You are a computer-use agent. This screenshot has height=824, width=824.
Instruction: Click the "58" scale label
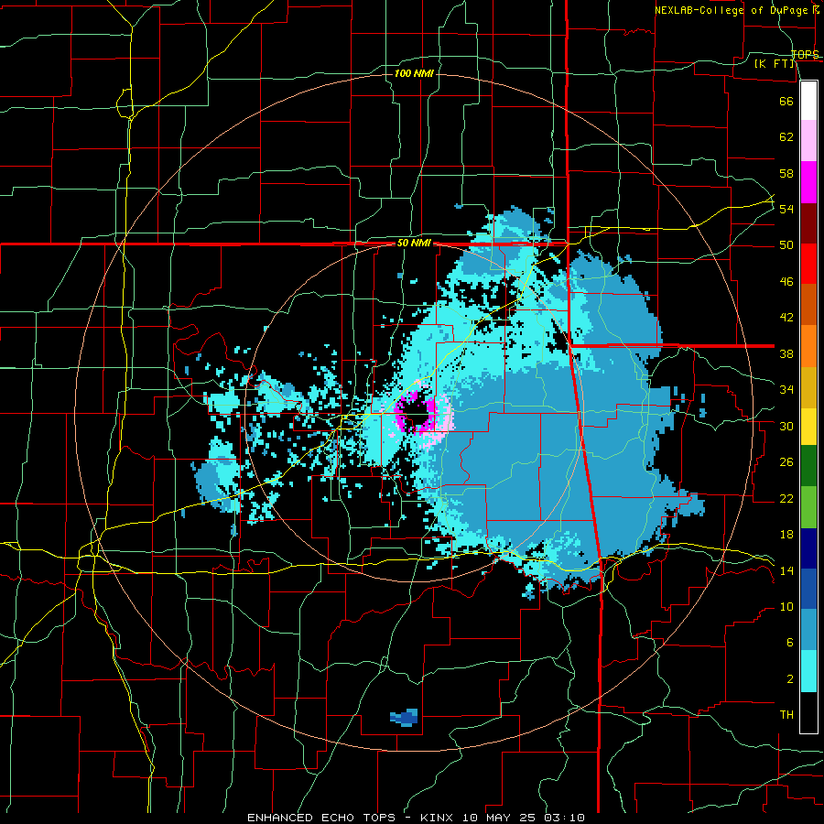click(786, 173)
